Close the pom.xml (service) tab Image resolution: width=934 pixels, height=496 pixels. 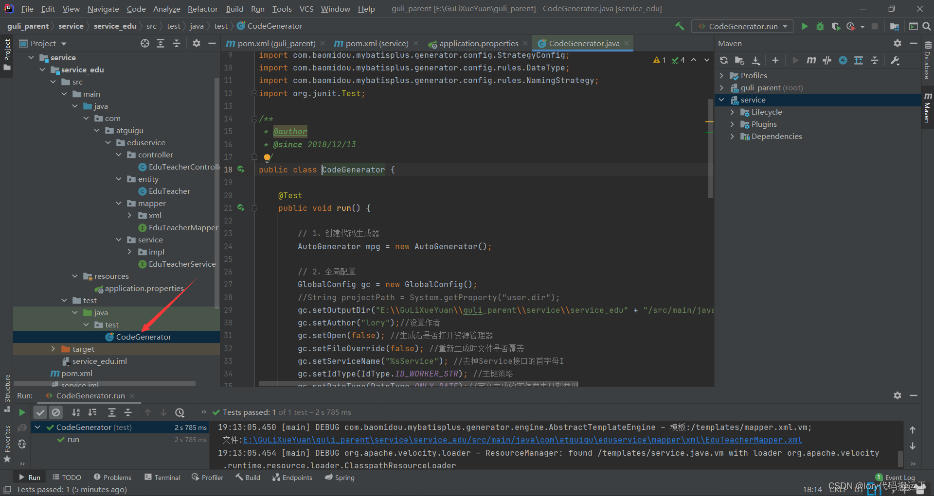(416, 43)
